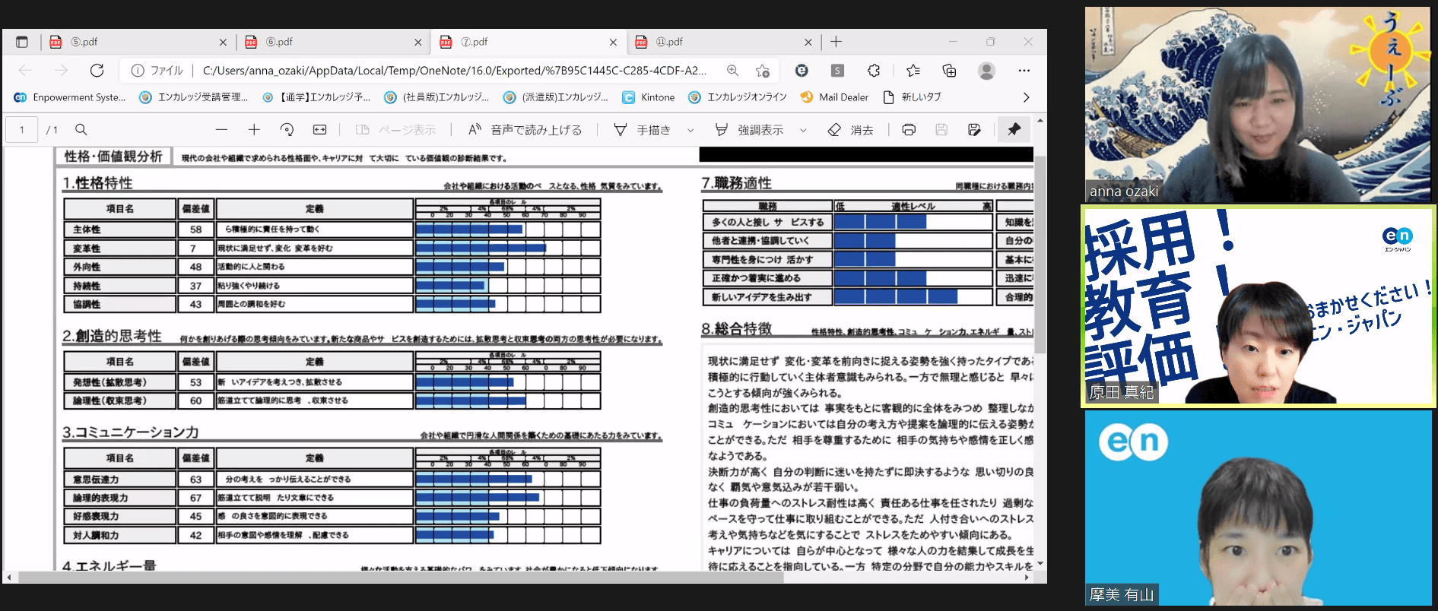Screen dimensions: 1438x611
Task: Click the fit to width icon
Action: 319,130
